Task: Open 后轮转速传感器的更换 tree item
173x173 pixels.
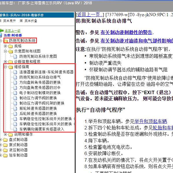Action: [x=38, y=114]
